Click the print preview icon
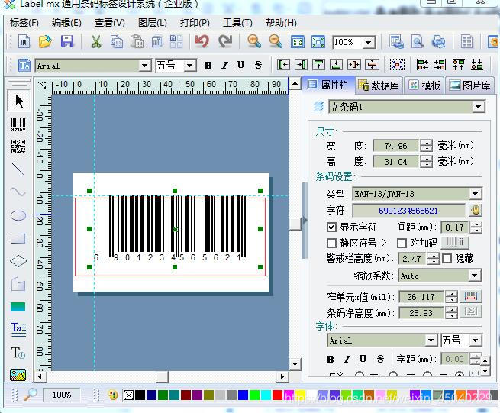500x413 pixels. pyautogui.click(x=418, y=42)
